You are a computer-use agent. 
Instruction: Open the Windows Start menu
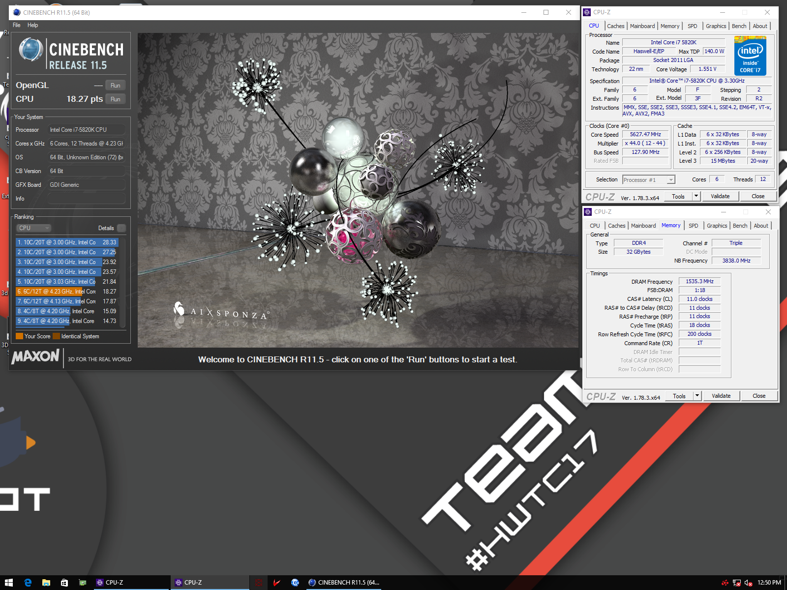coord(9,583)
